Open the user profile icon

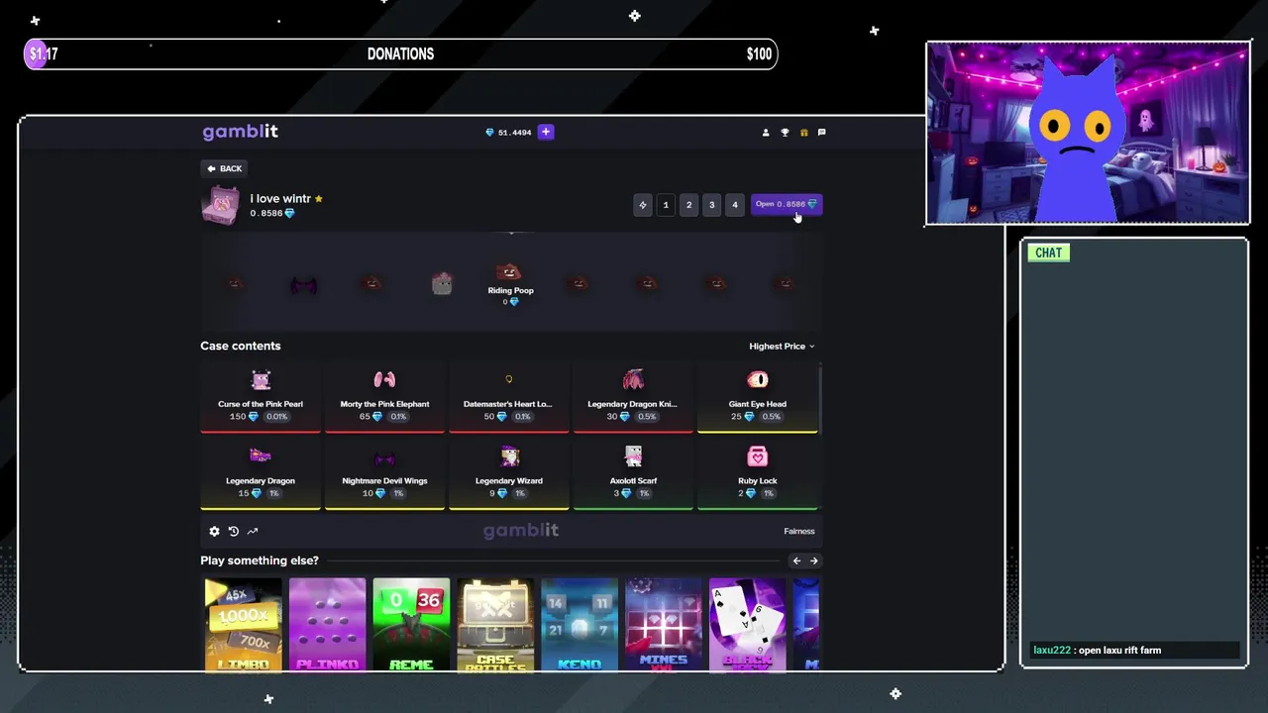[766, 132]
